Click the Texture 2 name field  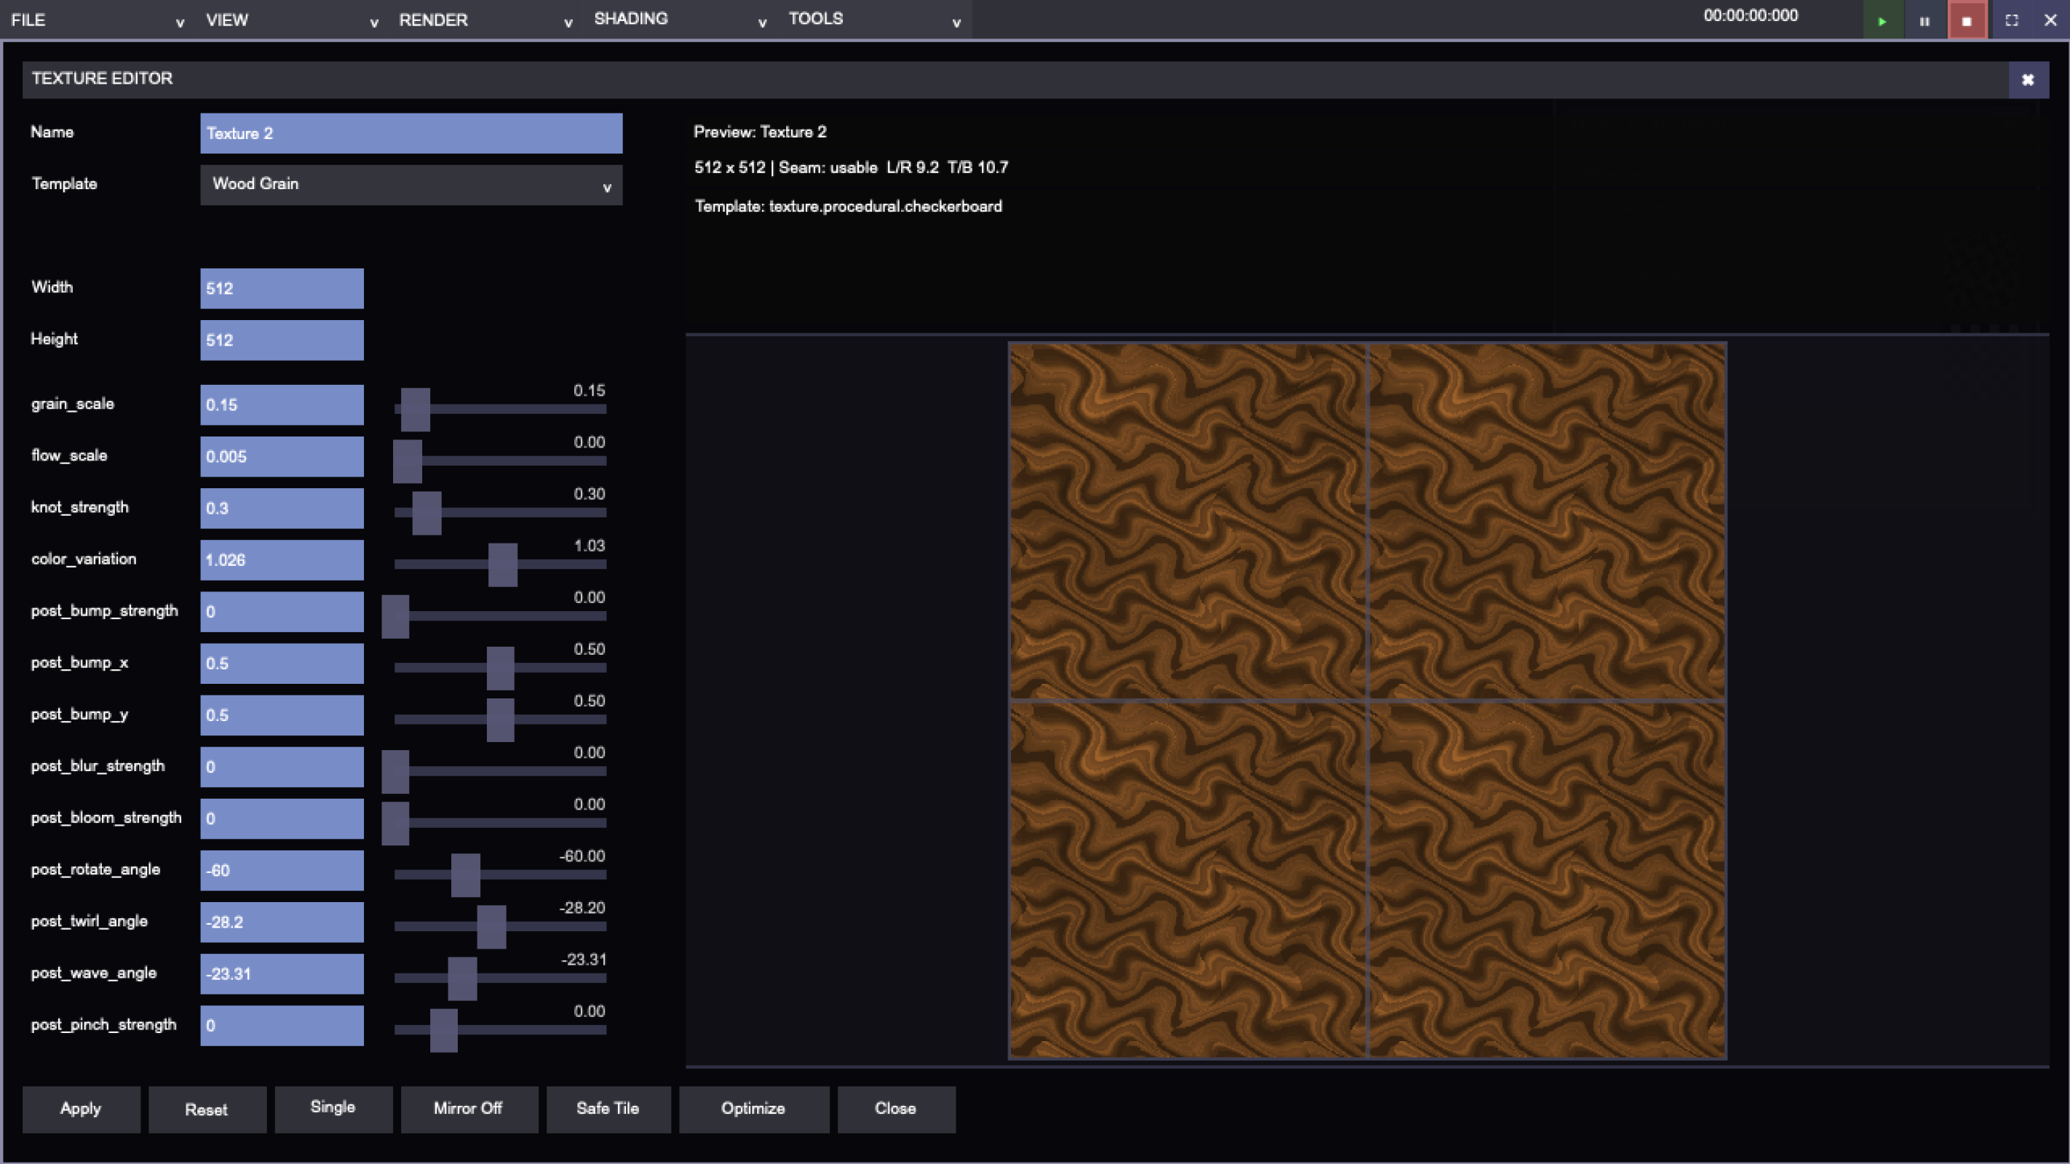click(411, 133)
